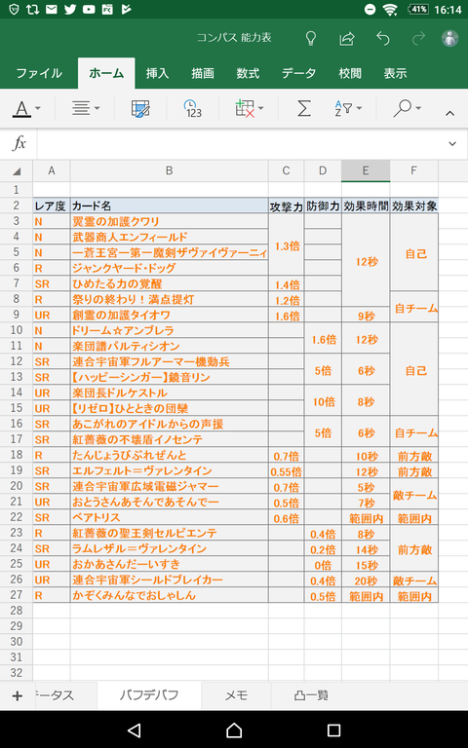Collapse the ribbon with the caret
468x748 pixels.
(x=449, y=114)
